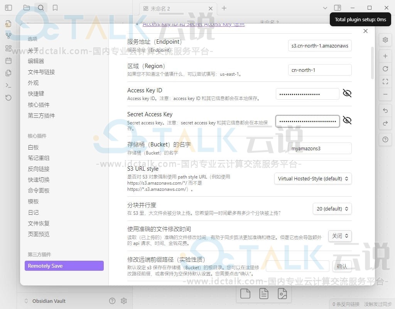The height and width of the screenshot is (309, 395).
Task: Add note from vault to canvas
Action: [x=264, y=294]
